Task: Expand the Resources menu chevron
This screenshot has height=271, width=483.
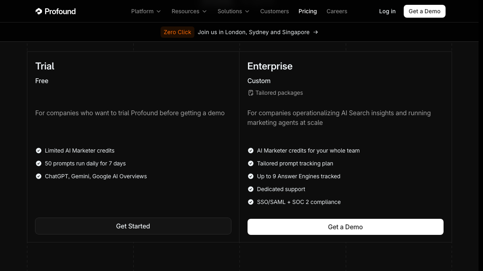Action: [204, 12]
